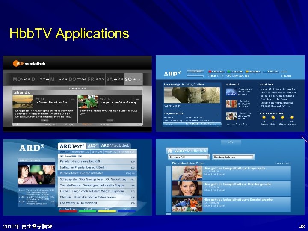Image resolution: width=308 pixels, height=231 pixels.
Task: Open the Tagesschau on-demand thumbnail
Action: [231, 92]
